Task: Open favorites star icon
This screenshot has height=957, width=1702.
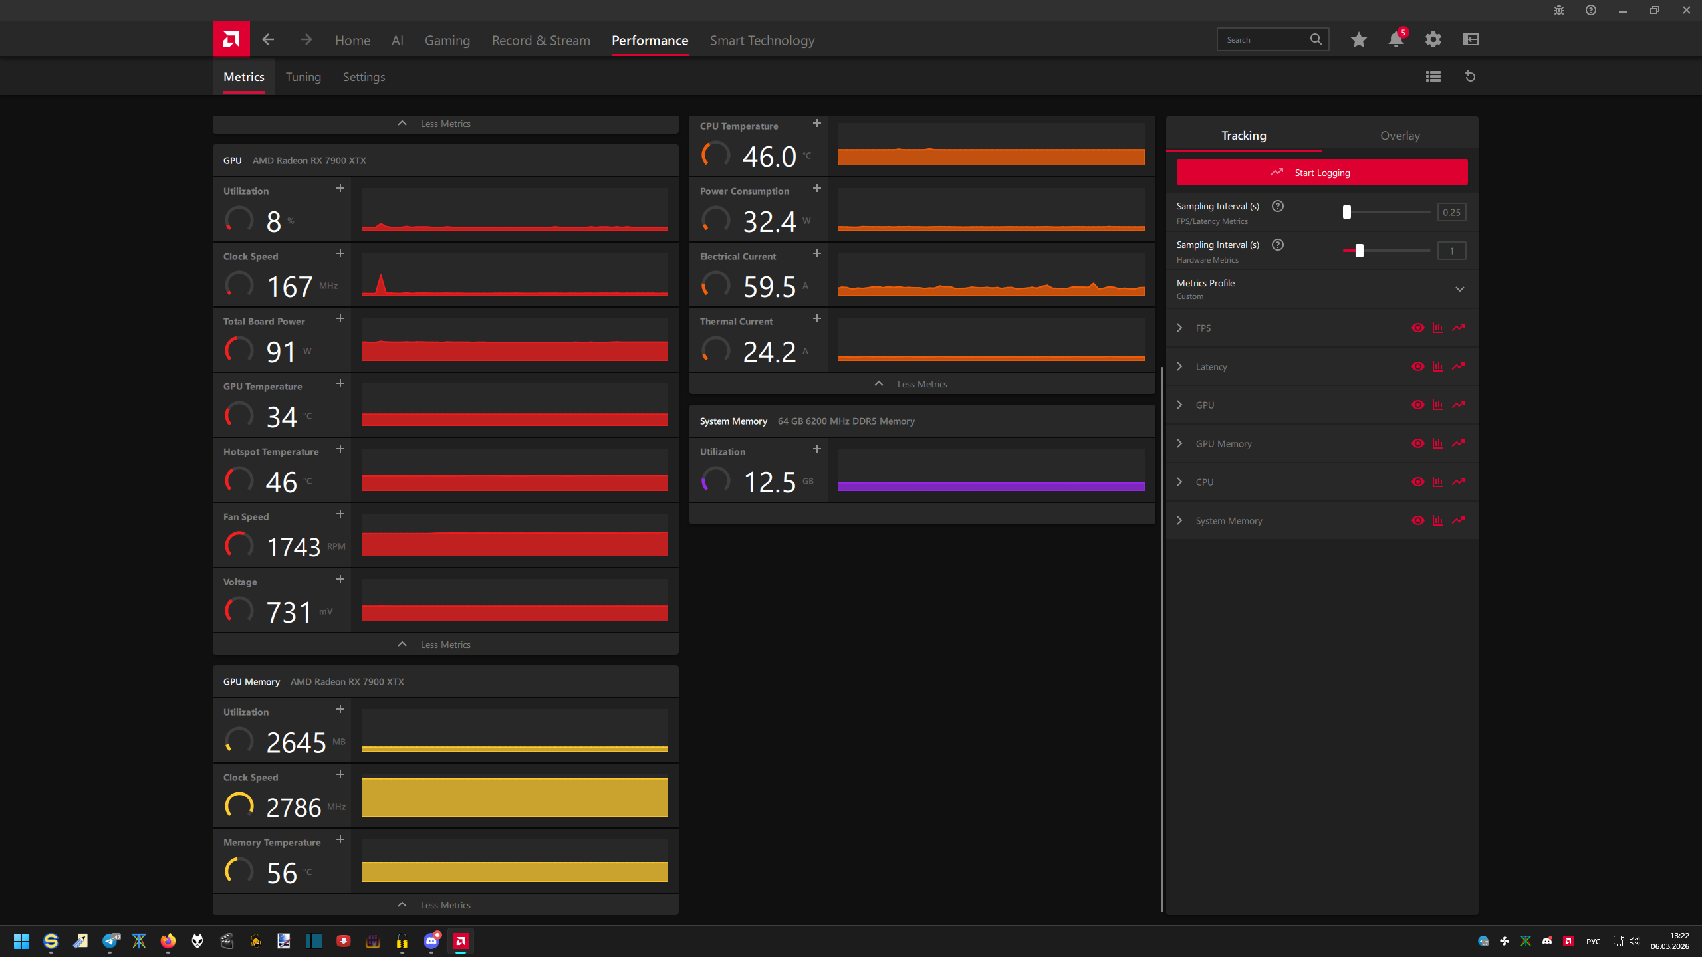Action: point(1358,40)
